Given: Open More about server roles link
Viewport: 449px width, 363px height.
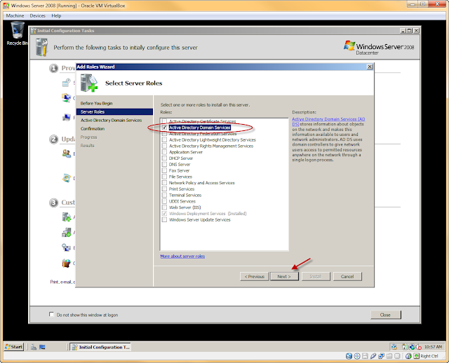Looking at the screenshot, I should pyautogui.click(x=182, y=256).
